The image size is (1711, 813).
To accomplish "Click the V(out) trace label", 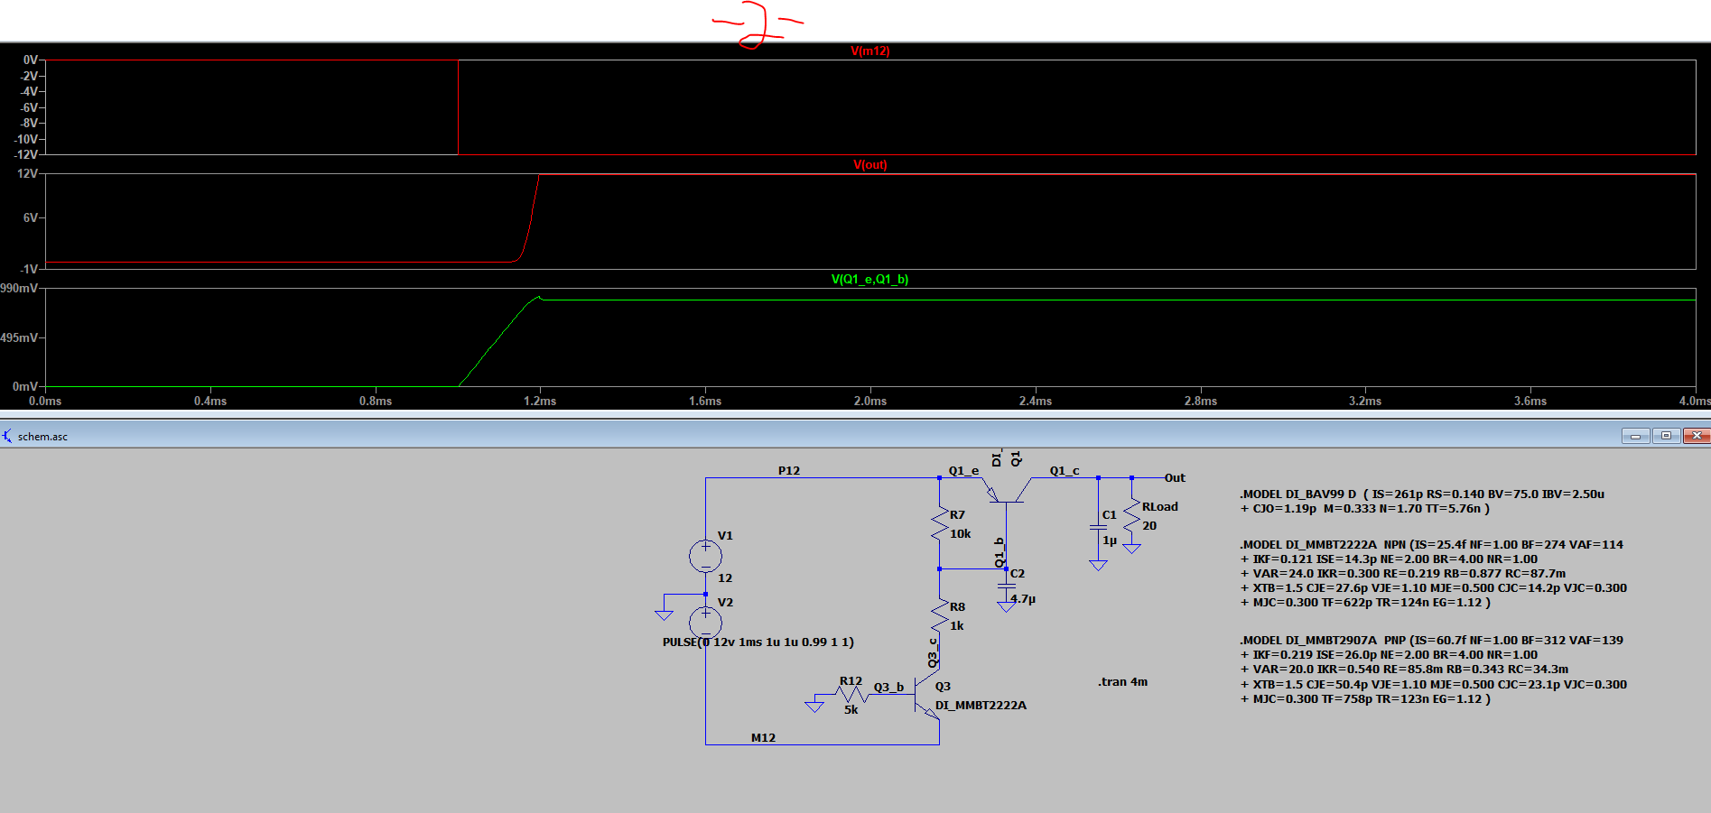I will click(869, 165).
